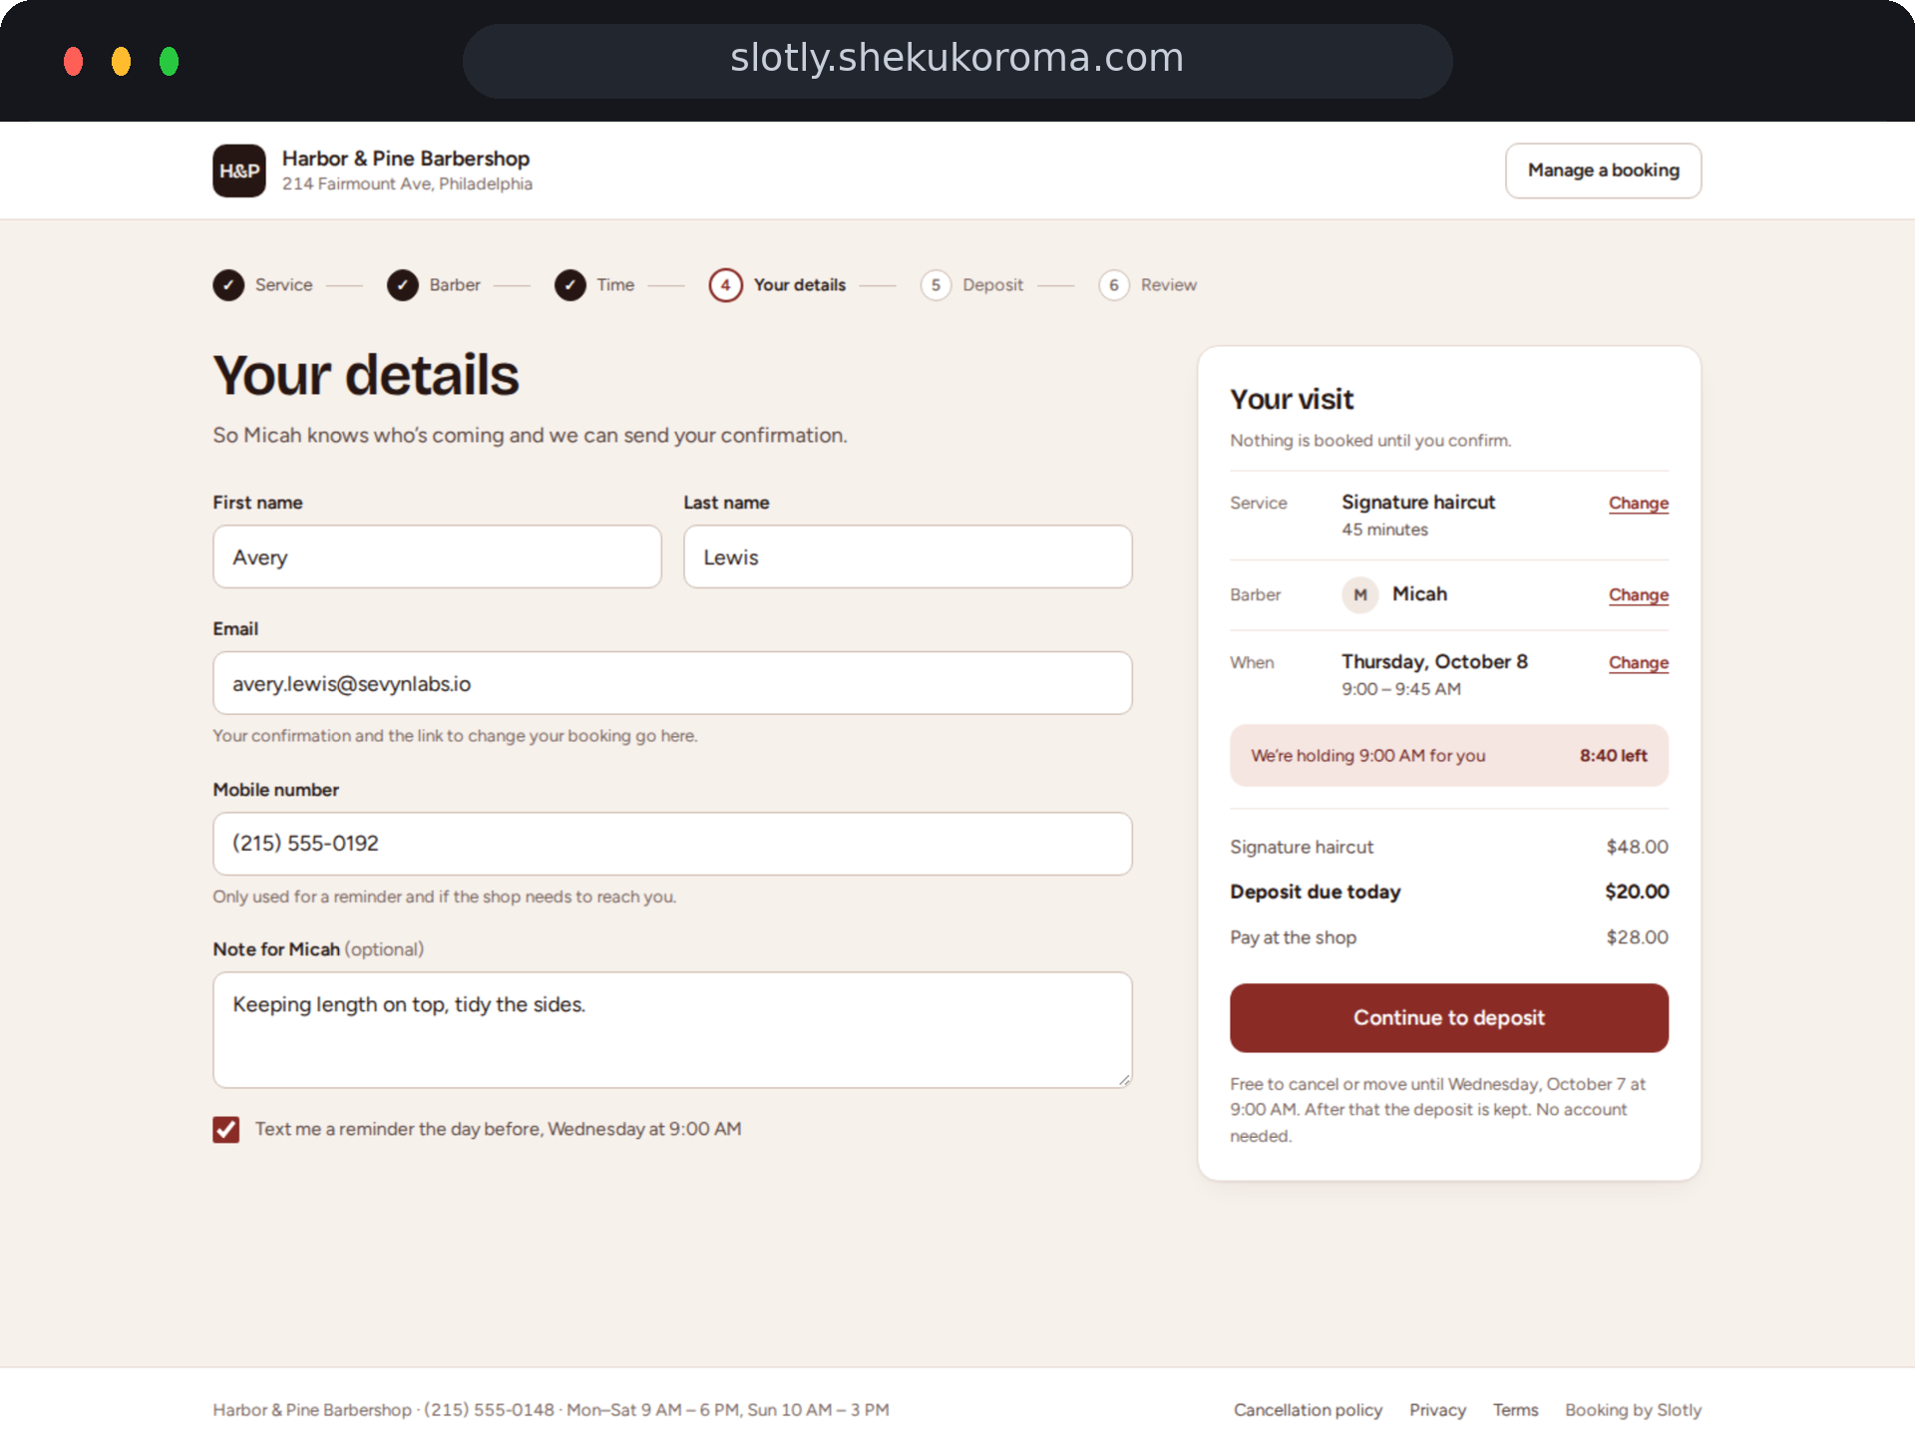Viewport: 1915px width, 1453px height.
Task: Go back to the Barber step
Action: (x=455, y=285)
